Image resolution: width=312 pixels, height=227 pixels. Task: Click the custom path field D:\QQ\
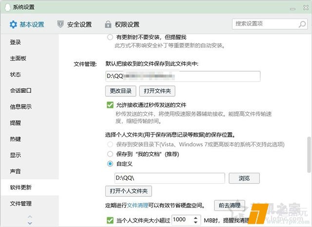click(170, 178)
